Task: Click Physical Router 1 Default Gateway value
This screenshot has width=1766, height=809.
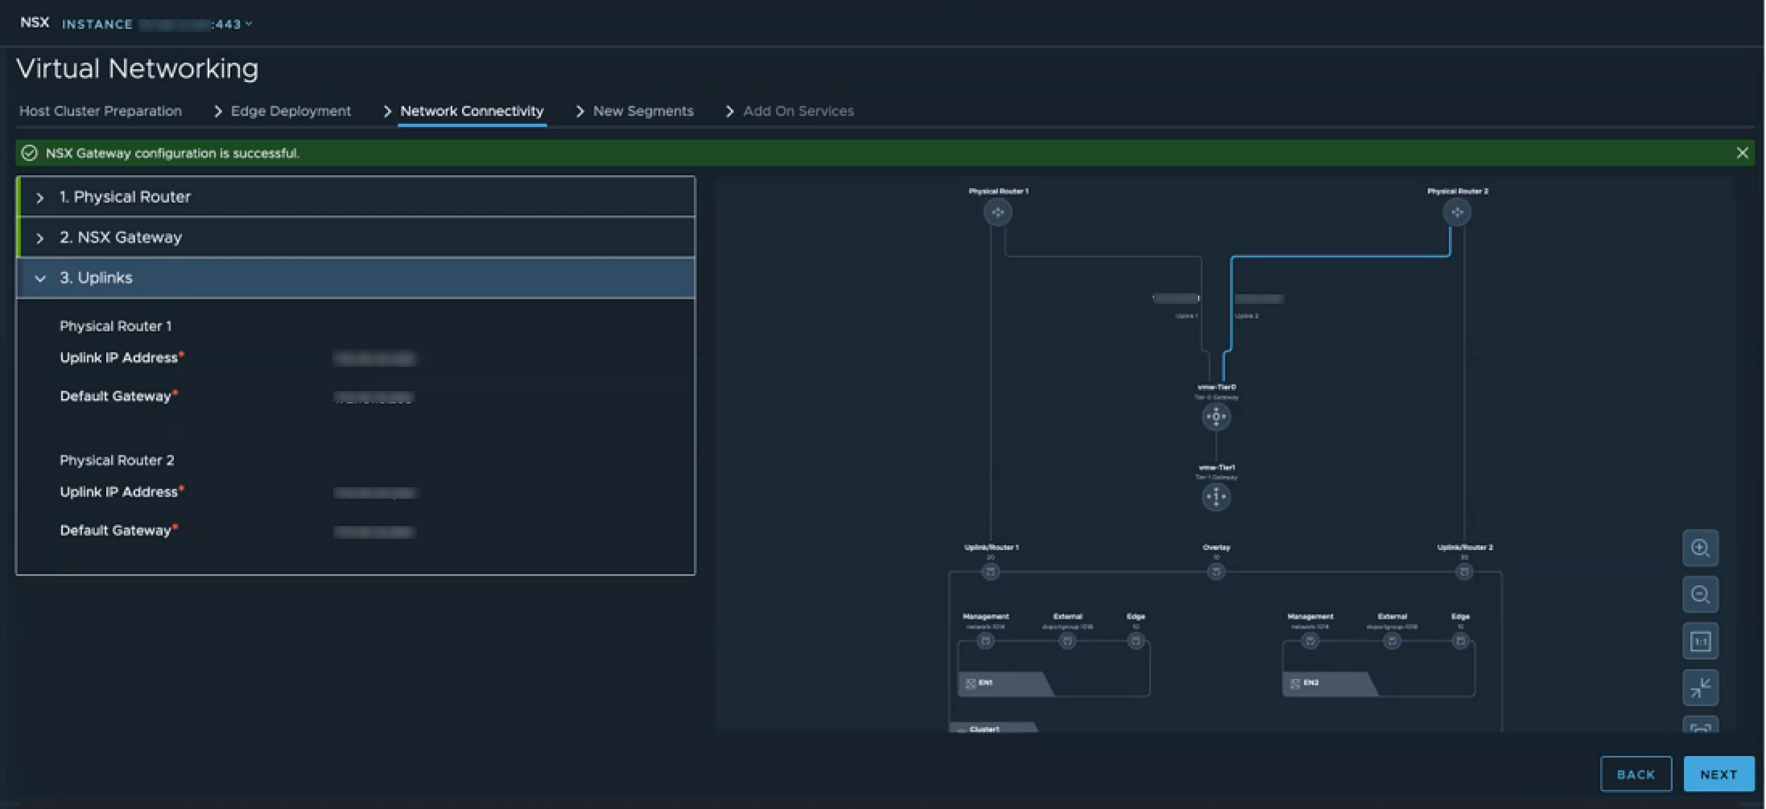Action: click(x=375, y=397)
